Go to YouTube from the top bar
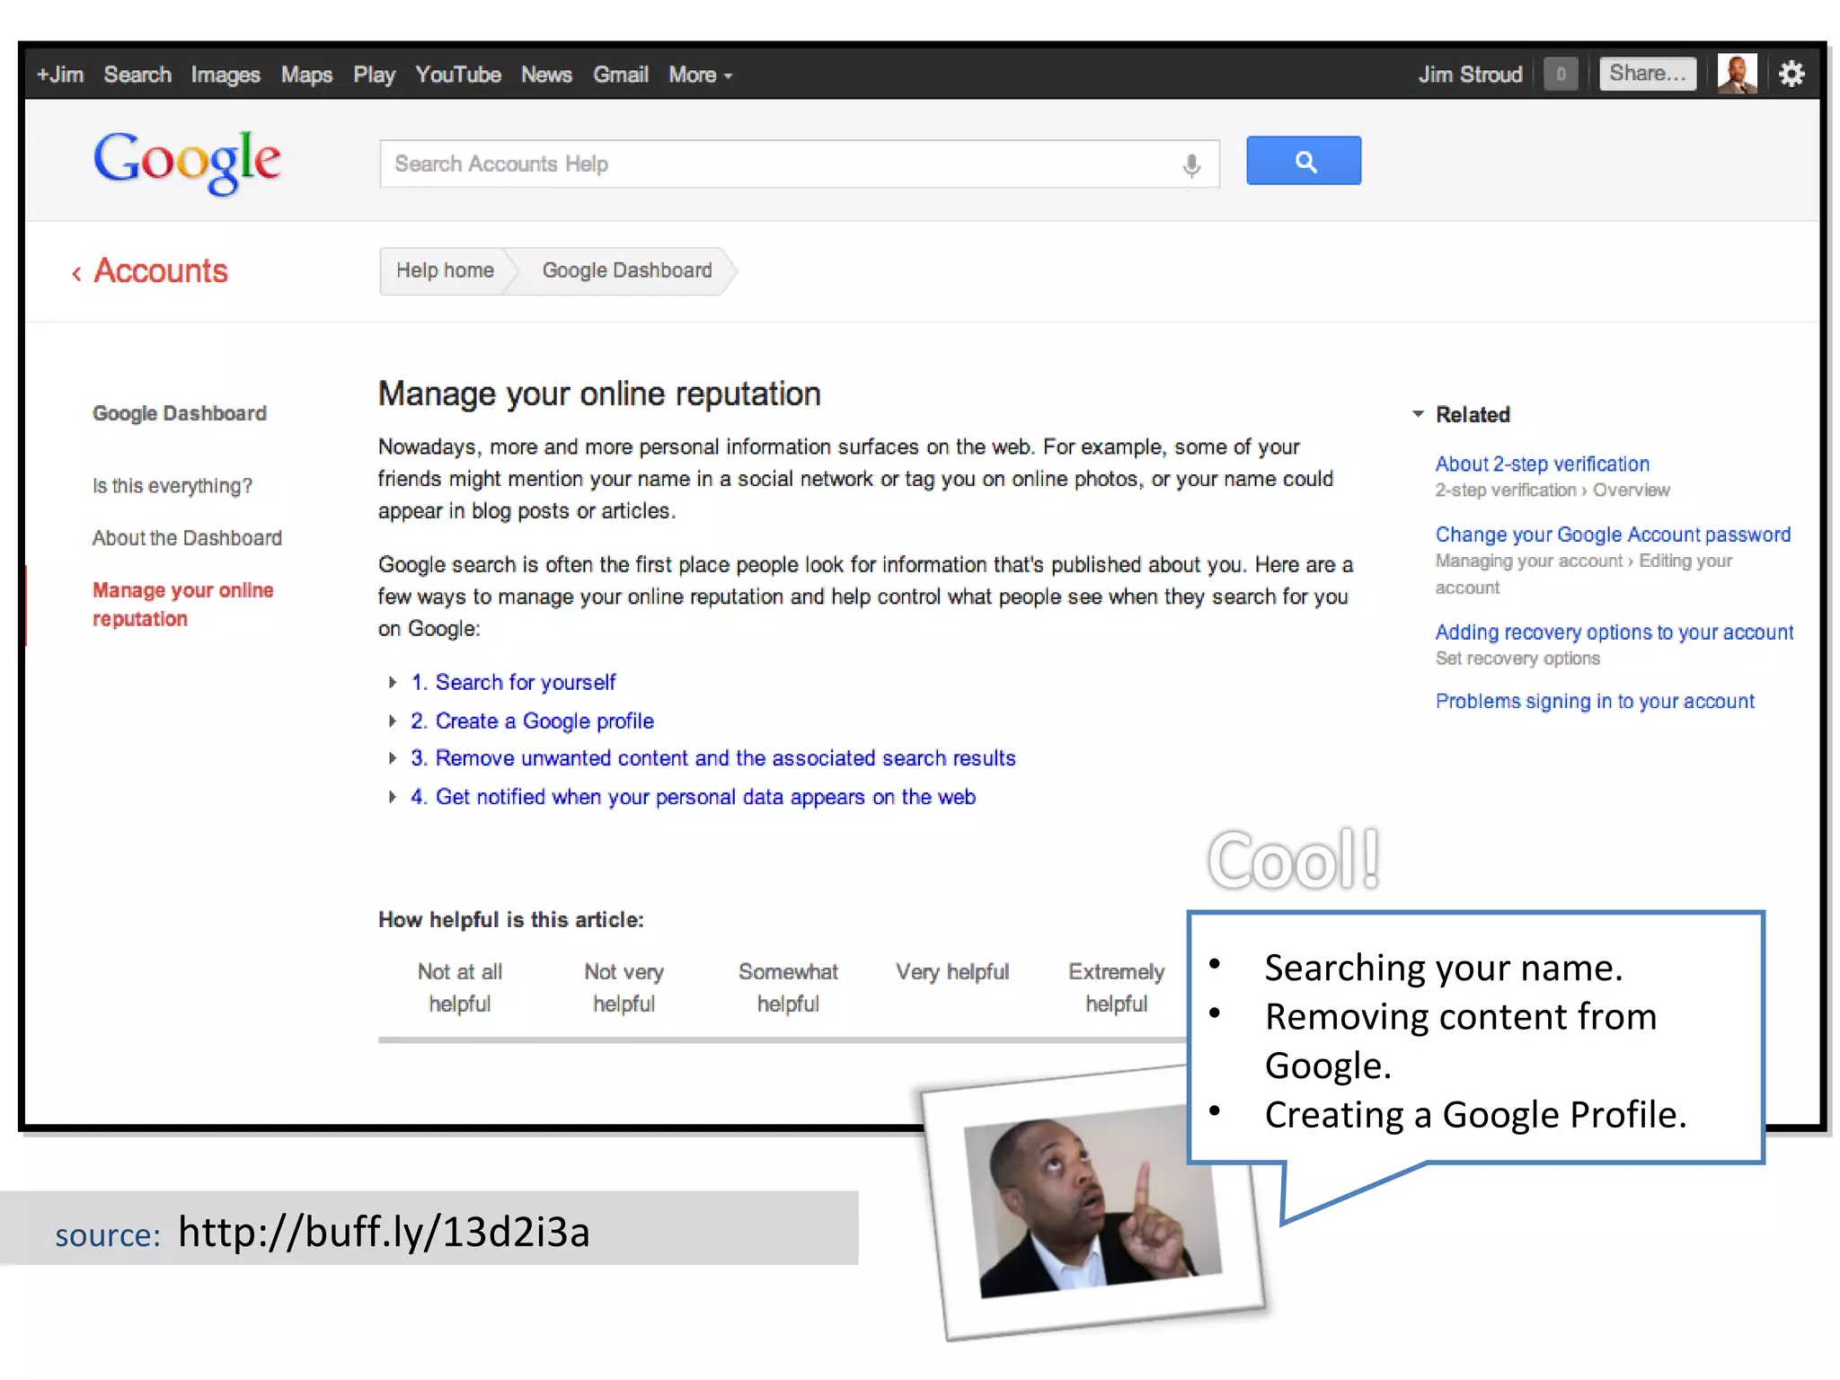 pyautogui.click(x=458, y=75)
